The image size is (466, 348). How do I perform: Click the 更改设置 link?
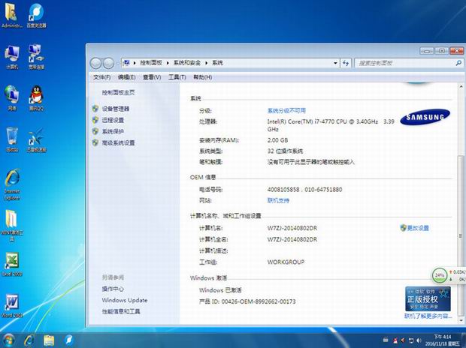coord(417,227)
